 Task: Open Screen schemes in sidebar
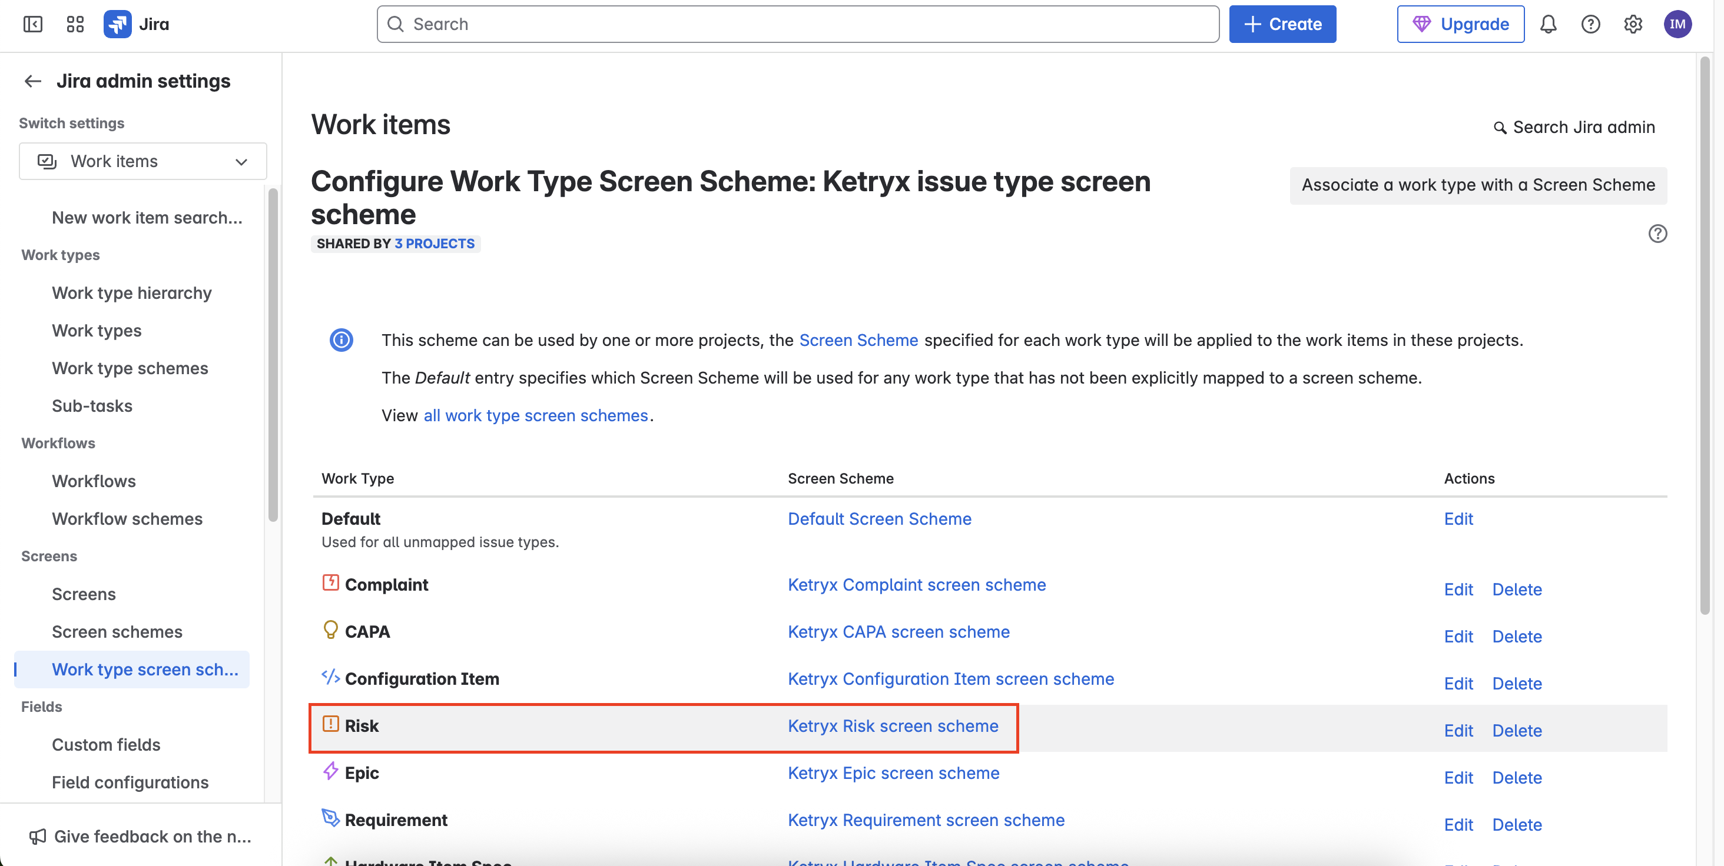117,631
